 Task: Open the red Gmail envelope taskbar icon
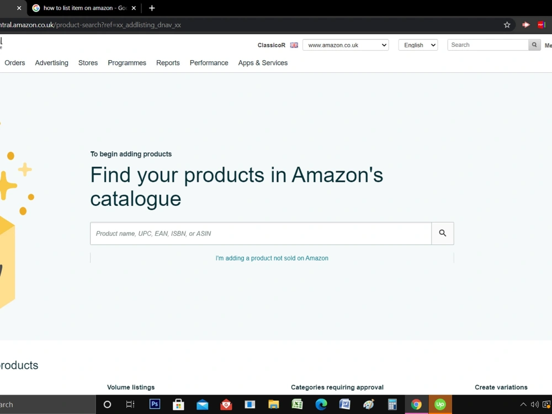(226, 405)
